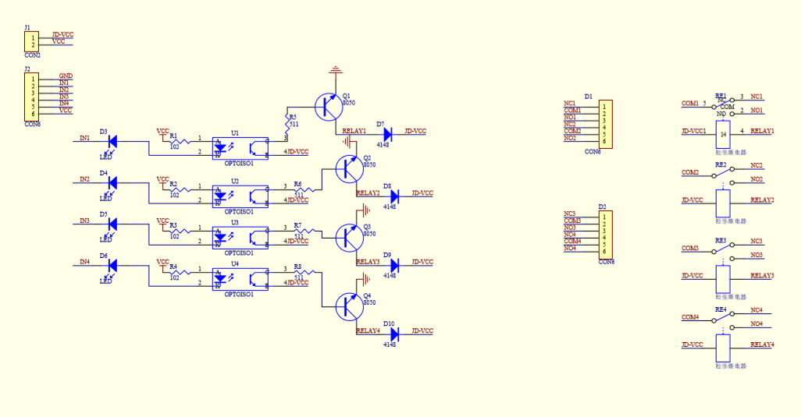Select the Q2 8050 transistor symbol
This screenshot has height=417, width=801.
tap(350, 169)
